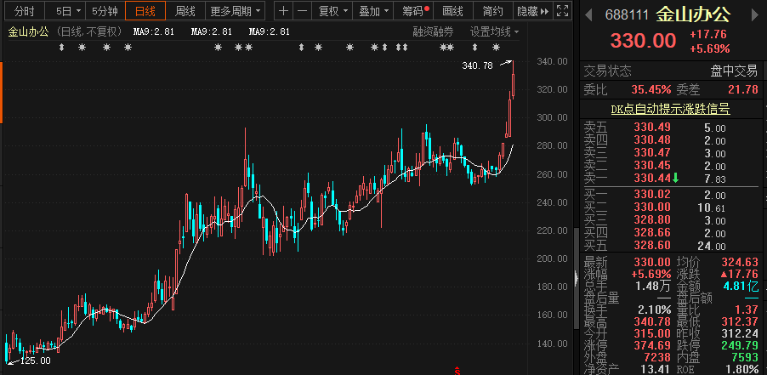767x375 pixels.
Task: Expand the 5日 period dropdown
Action: tap(68, 11)
